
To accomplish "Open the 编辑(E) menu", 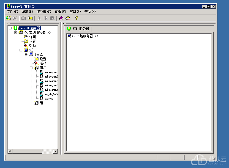I will coord(27,12).
